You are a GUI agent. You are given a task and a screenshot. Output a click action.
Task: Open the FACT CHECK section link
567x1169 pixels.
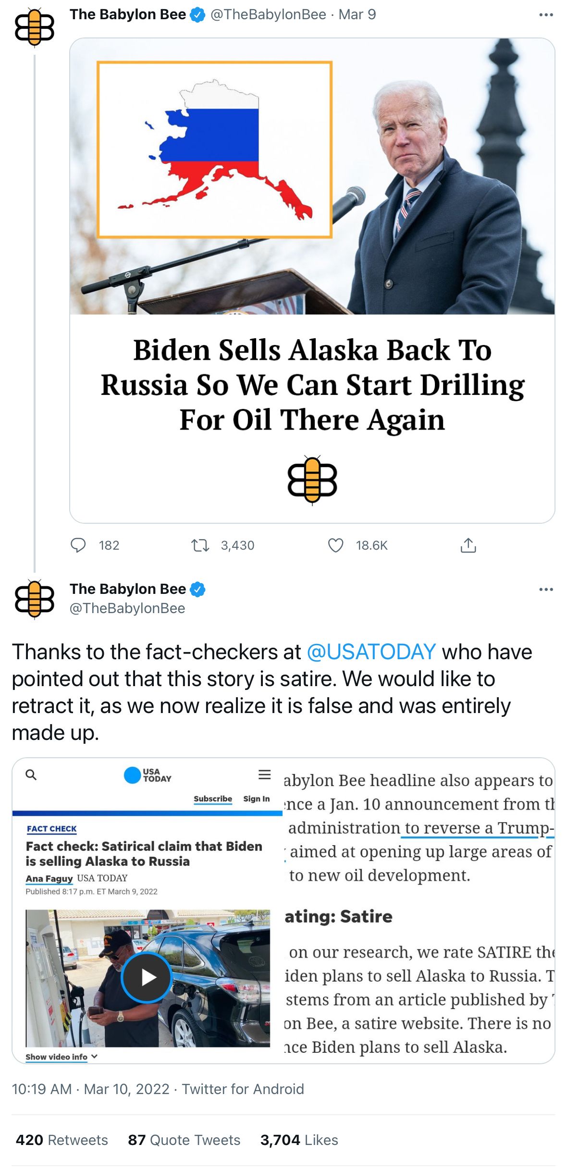click(52, 829)
